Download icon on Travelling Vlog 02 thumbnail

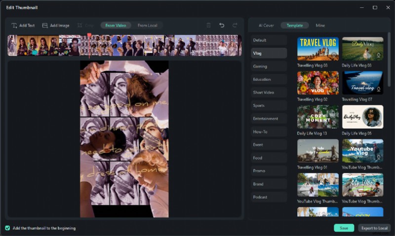(x=334, y=89)
